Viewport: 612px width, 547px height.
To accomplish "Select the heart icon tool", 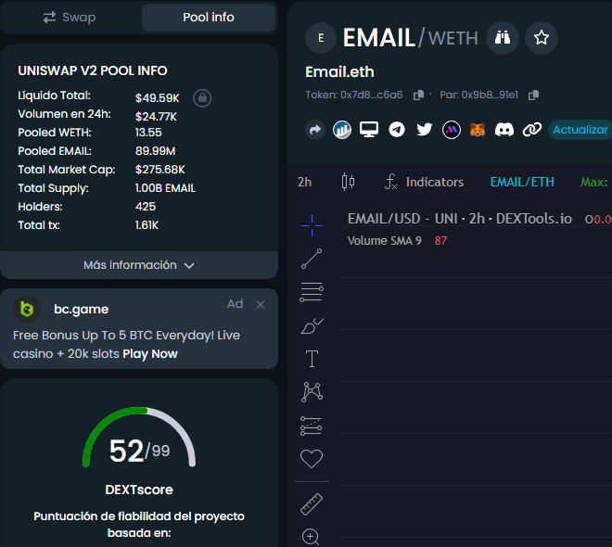I will coord(312,458).
